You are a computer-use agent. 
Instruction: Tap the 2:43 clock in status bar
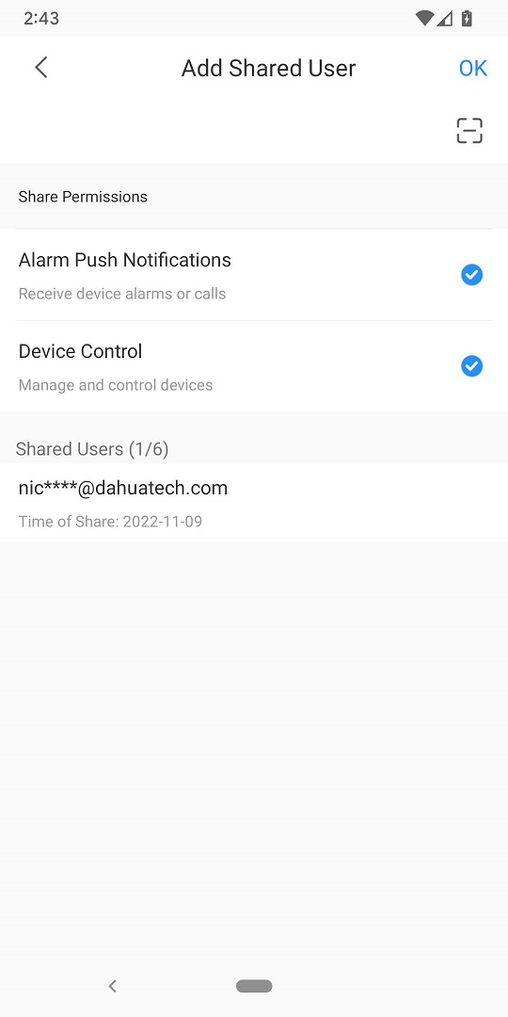click(41, 18)
